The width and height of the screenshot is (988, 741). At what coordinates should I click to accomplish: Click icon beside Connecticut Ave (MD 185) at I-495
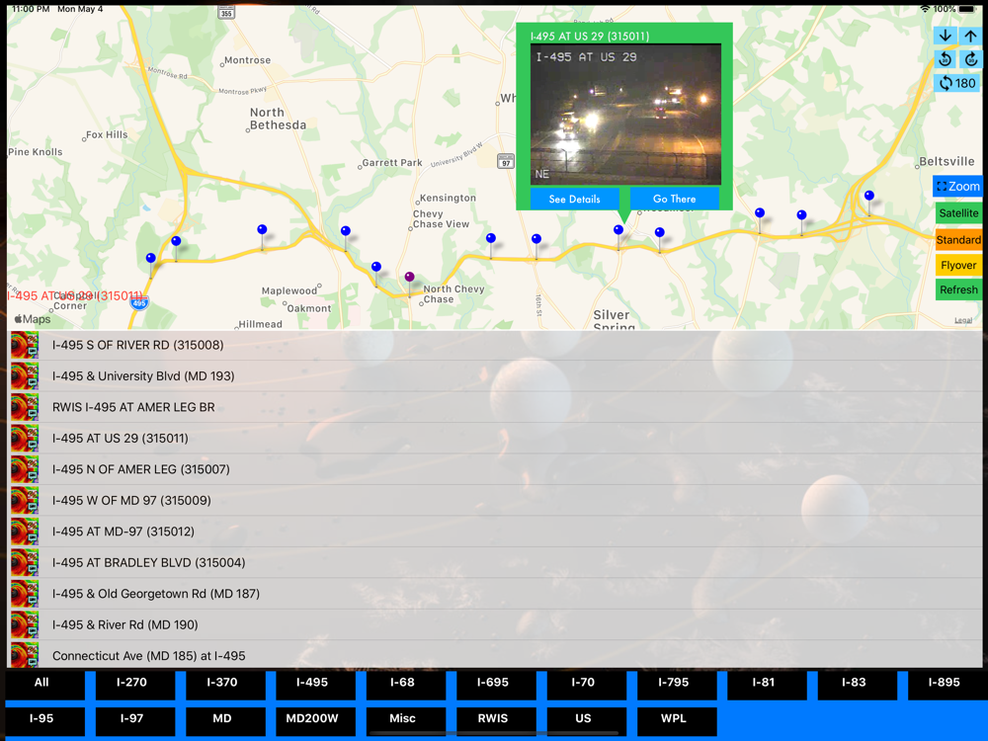pos(25,655)
